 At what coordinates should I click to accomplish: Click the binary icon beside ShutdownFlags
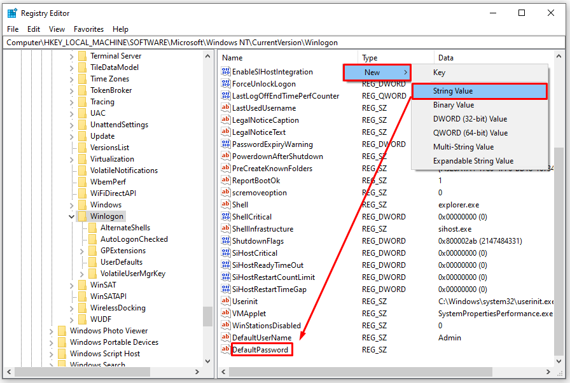(x=225, y=240)
